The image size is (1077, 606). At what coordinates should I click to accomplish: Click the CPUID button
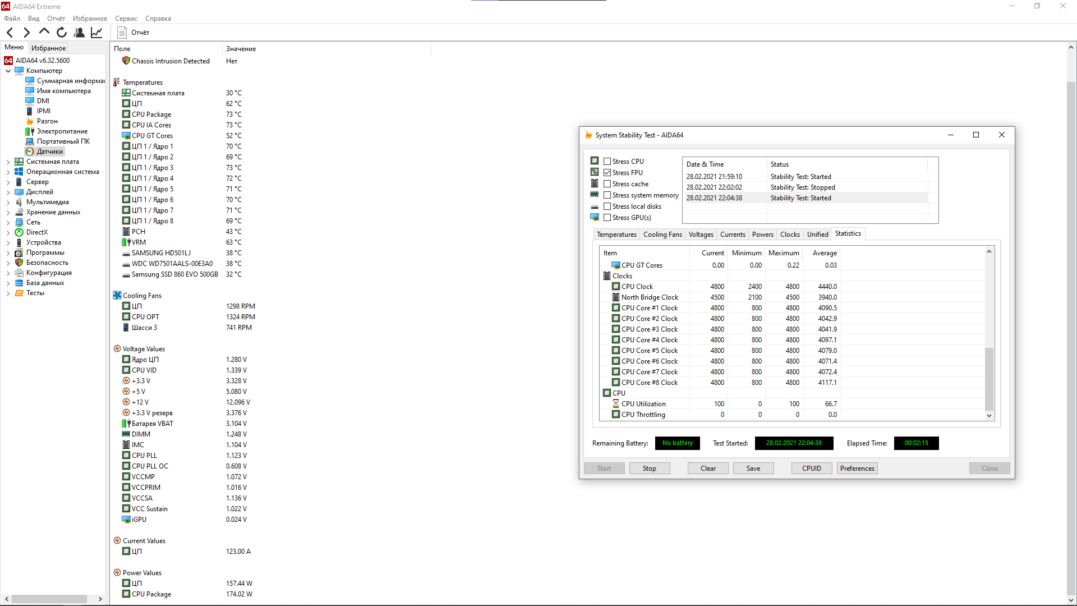[x=811, y=469]
